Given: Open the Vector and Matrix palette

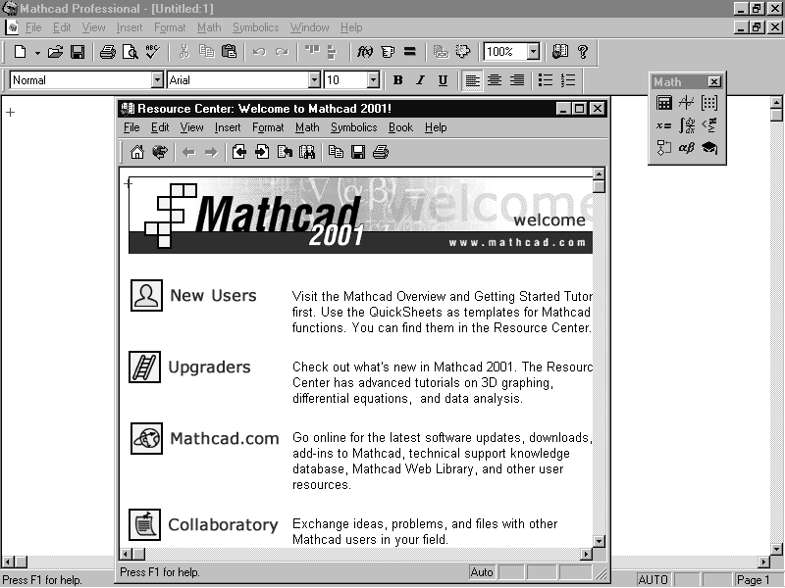Looking at the screenshot, I should coord(709,103).
